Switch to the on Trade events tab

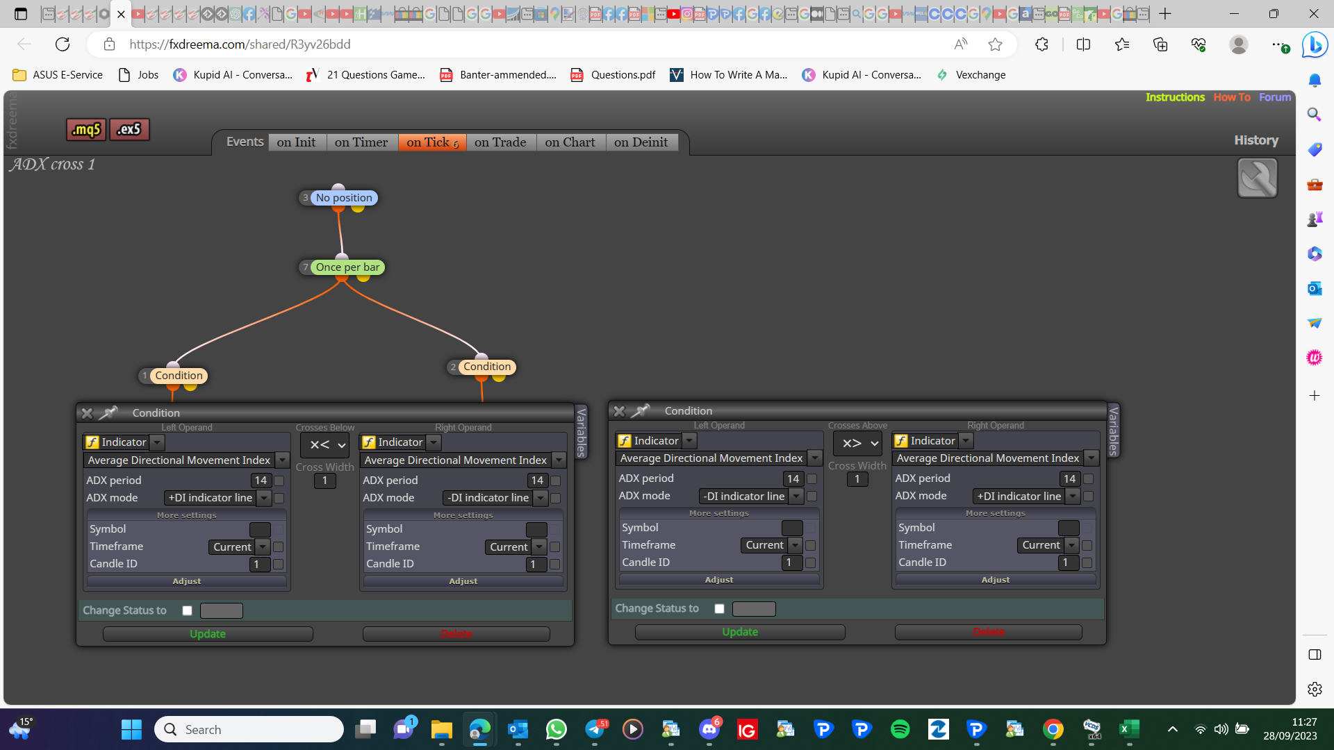pyautogui.click(x=500, y=142)
